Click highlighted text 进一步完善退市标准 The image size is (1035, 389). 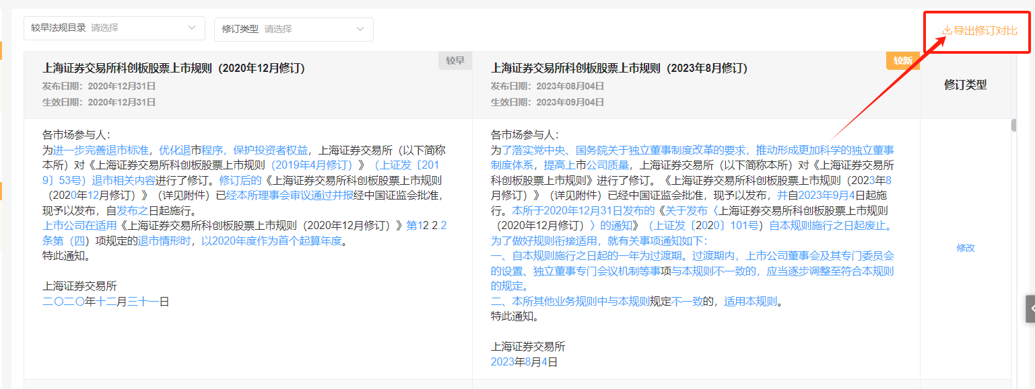101,150
